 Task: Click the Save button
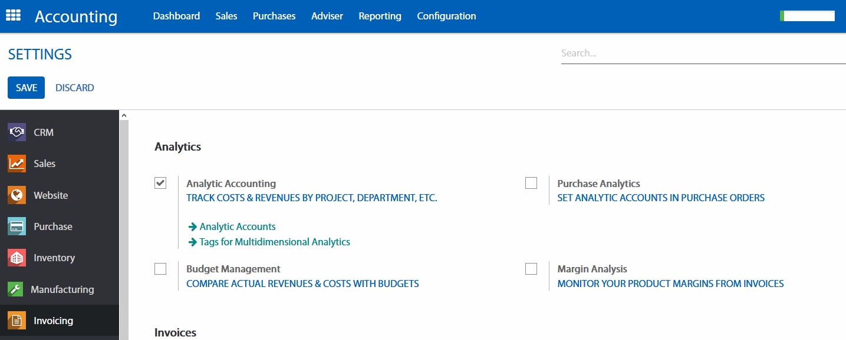tap(26, 88)
